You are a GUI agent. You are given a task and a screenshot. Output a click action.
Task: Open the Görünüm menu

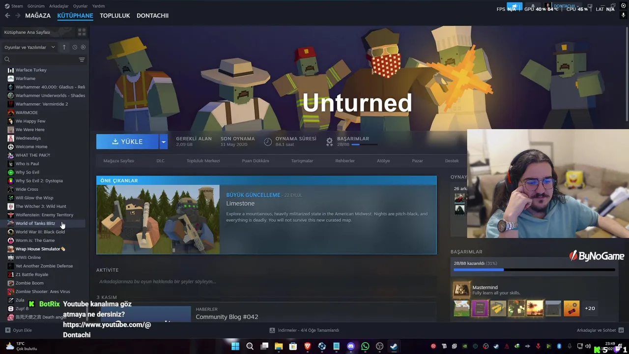point(36,6)
